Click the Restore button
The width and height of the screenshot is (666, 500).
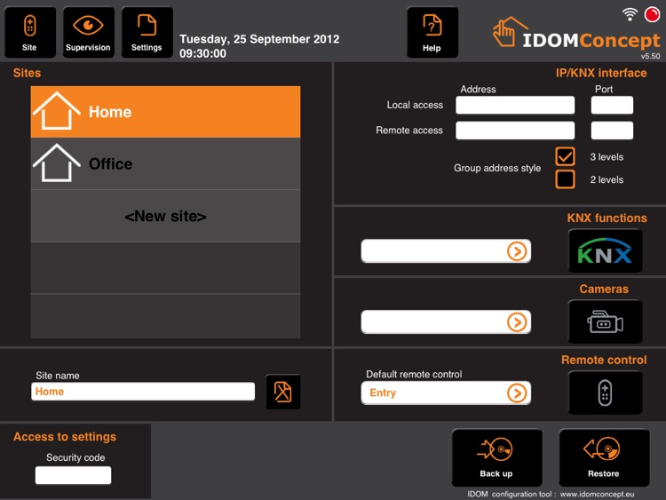pyautogui.click(x=604, y=457)
